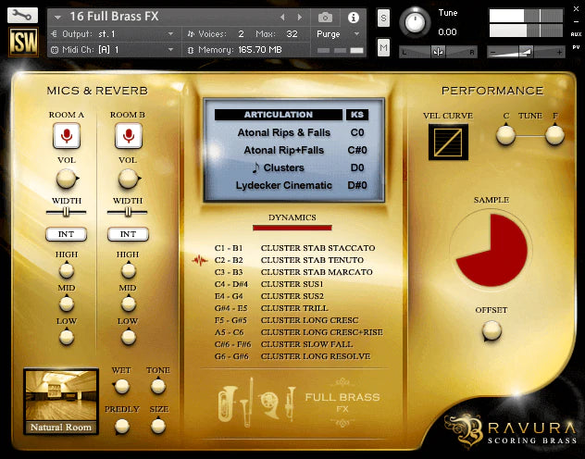This screenshot has width=585, height=459.
Task: Toggle the PV button
Action: (x=576, y=47)
